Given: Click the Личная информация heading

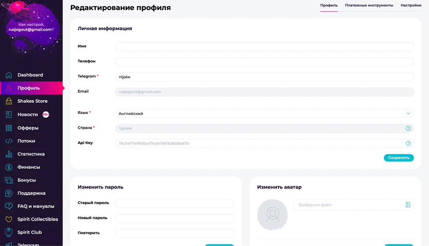Looking at the screenshot, I should tap(105, 28).
